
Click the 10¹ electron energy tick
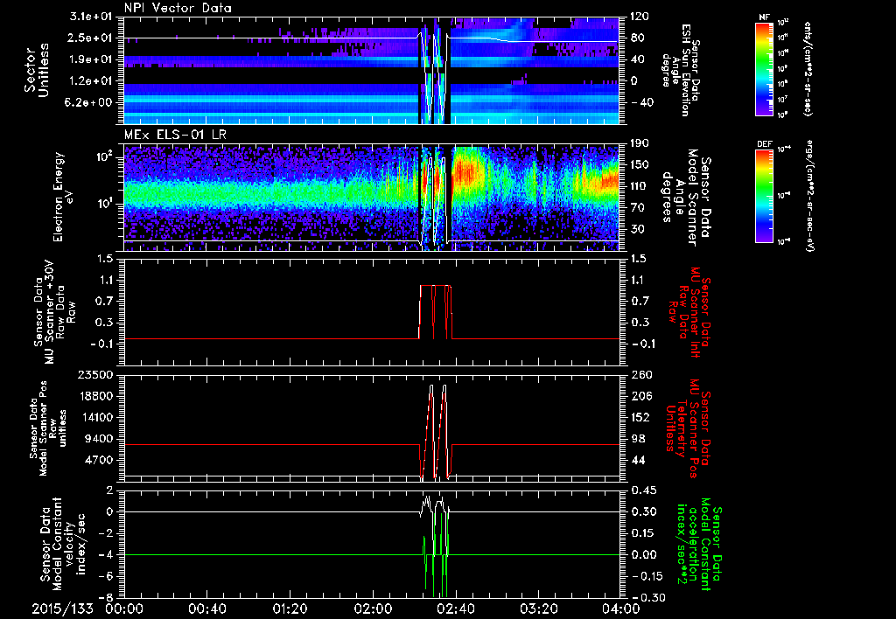(104, 204)
